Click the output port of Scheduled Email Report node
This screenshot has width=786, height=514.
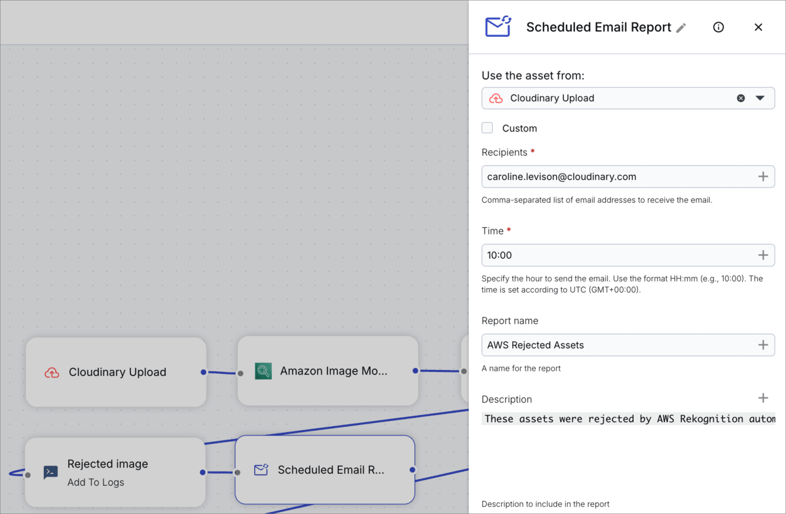tap(413, 469)
